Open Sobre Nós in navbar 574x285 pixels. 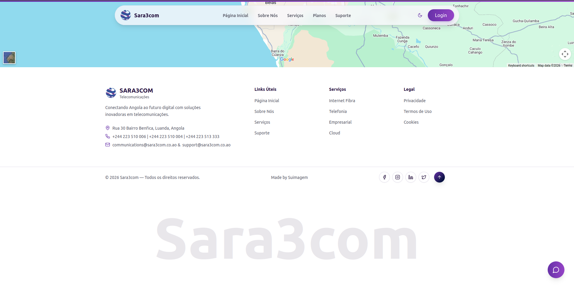click(x=268, y=16)
